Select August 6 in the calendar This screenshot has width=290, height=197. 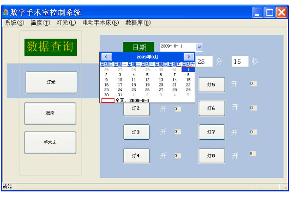tap(161, 75)
